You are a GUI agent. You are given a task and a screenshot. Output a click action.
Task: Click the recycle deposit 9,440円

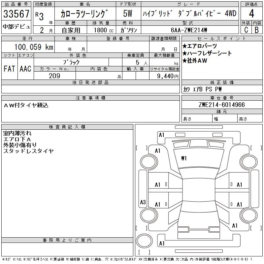coord(168,76)
